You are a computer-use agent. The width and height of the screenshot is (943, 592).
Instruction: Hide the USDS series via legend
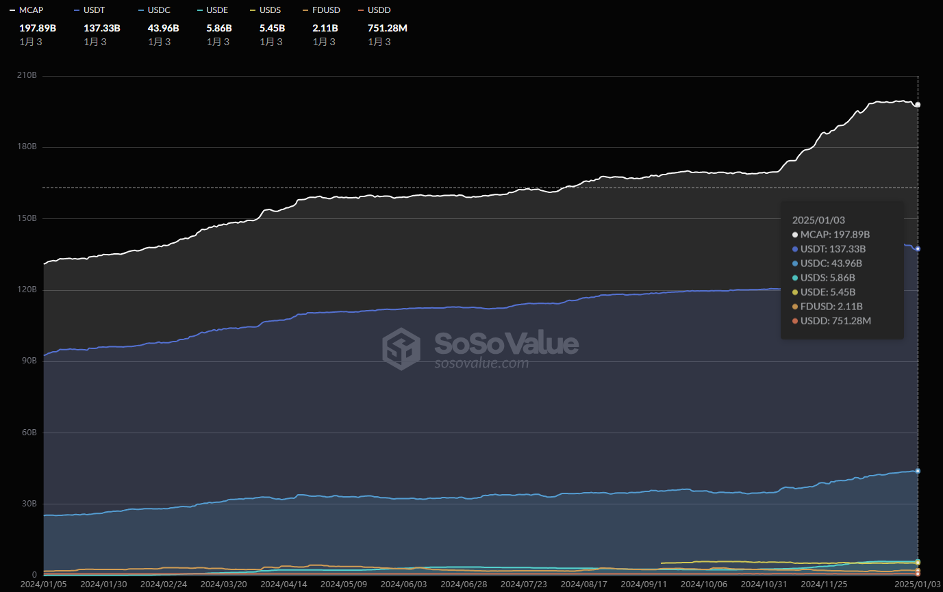coord(266,10)
